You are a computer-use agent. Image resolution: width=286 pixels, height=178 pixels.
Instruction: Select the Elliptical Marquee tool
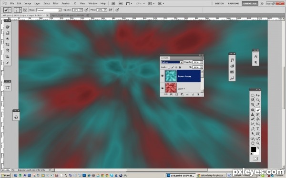(x=253, y=95)
